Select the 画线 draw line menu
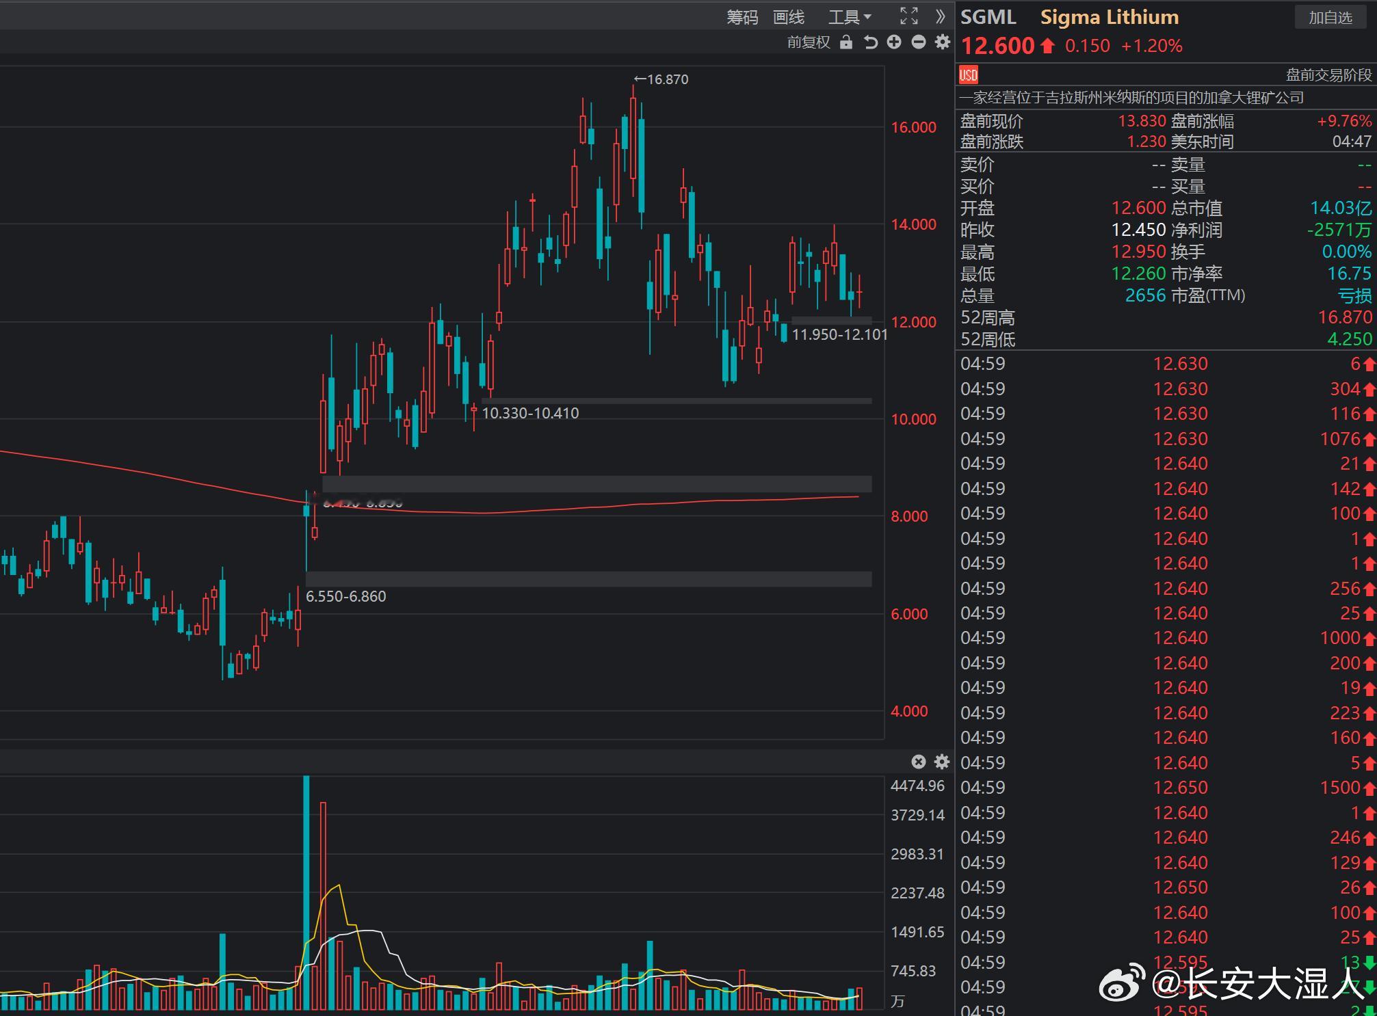1377x1016 pixels. pos(788,17)
